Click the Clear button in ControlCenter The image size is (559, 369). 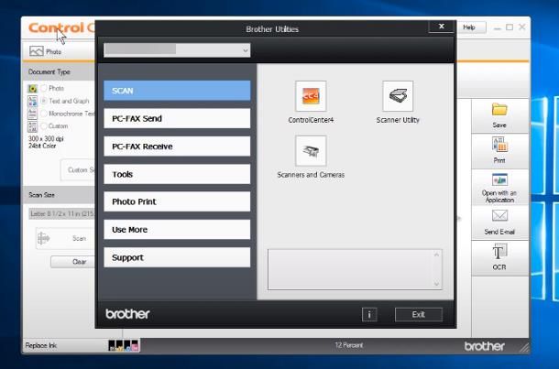tap(73, 262)
